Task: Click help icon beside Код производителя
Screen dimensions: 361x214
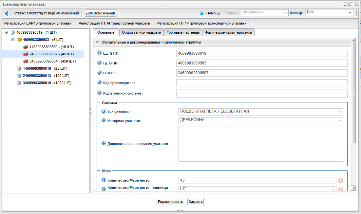Action: (x=100, y=83)
